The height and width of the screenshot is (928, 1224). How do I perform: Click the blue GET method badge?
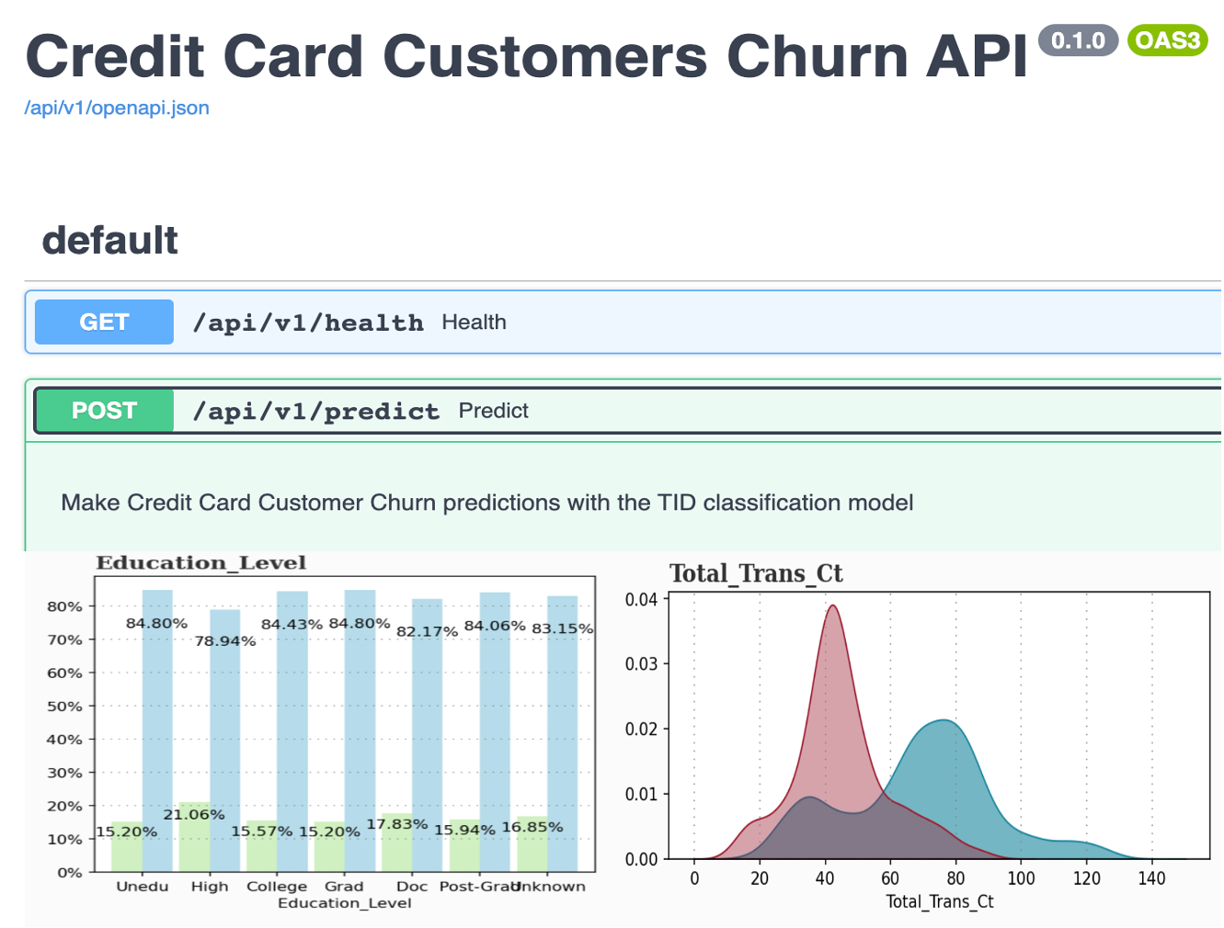tap(104, 323)
